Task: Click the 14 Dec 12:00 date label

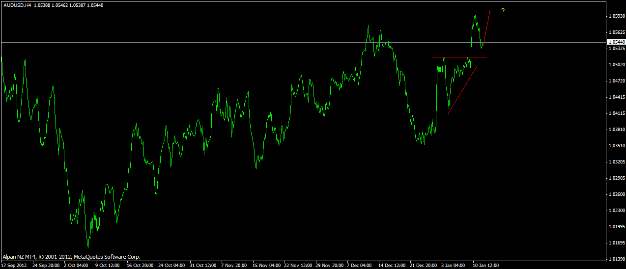Action: tap(393, 265)
